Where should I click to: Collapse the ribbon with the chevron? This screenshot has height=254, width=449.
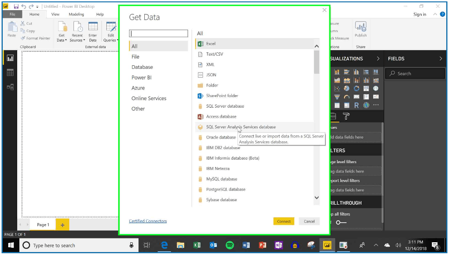pos(435,14)
